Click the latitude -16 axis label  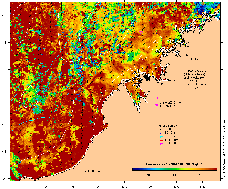click(x=4, y=70)
